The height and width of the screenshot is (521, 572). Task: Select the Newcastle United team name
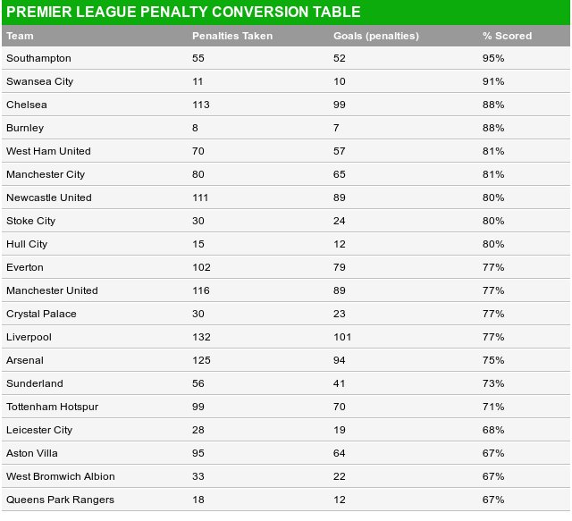click(49, 197)
